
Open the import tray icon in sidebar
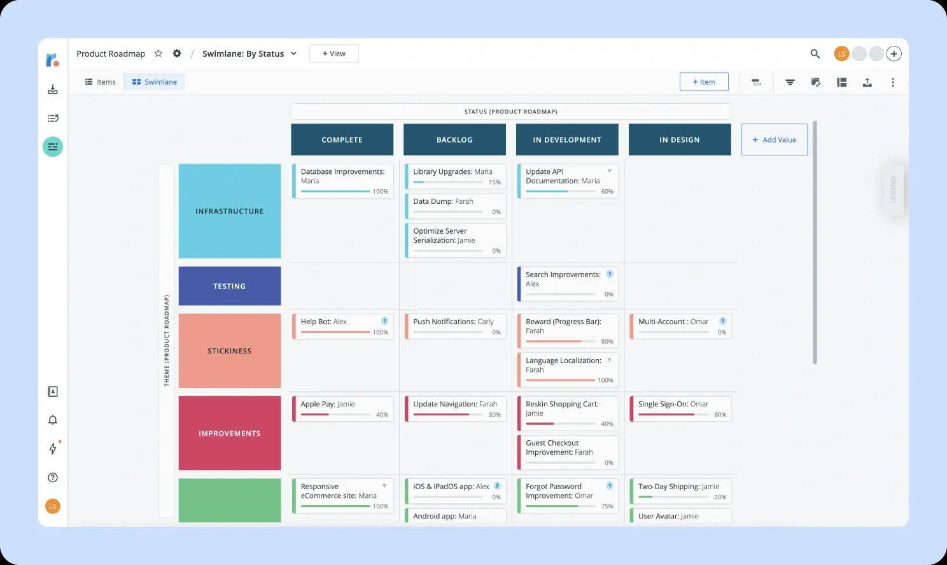coord(53,89)
